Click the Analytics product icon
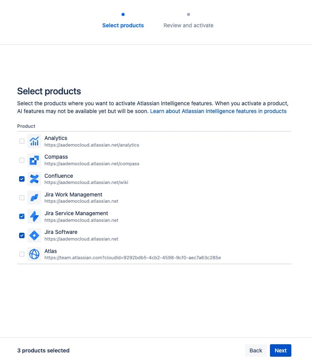This screenshot has width=312, height=361. (x=34, y=141)
